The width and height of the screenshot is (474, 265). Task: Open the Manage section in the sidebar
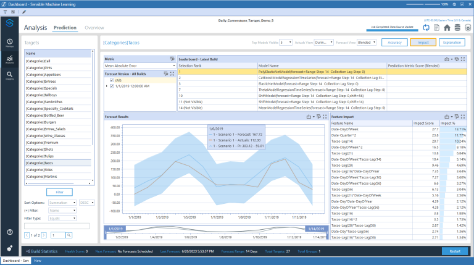[x=10, y=42]
